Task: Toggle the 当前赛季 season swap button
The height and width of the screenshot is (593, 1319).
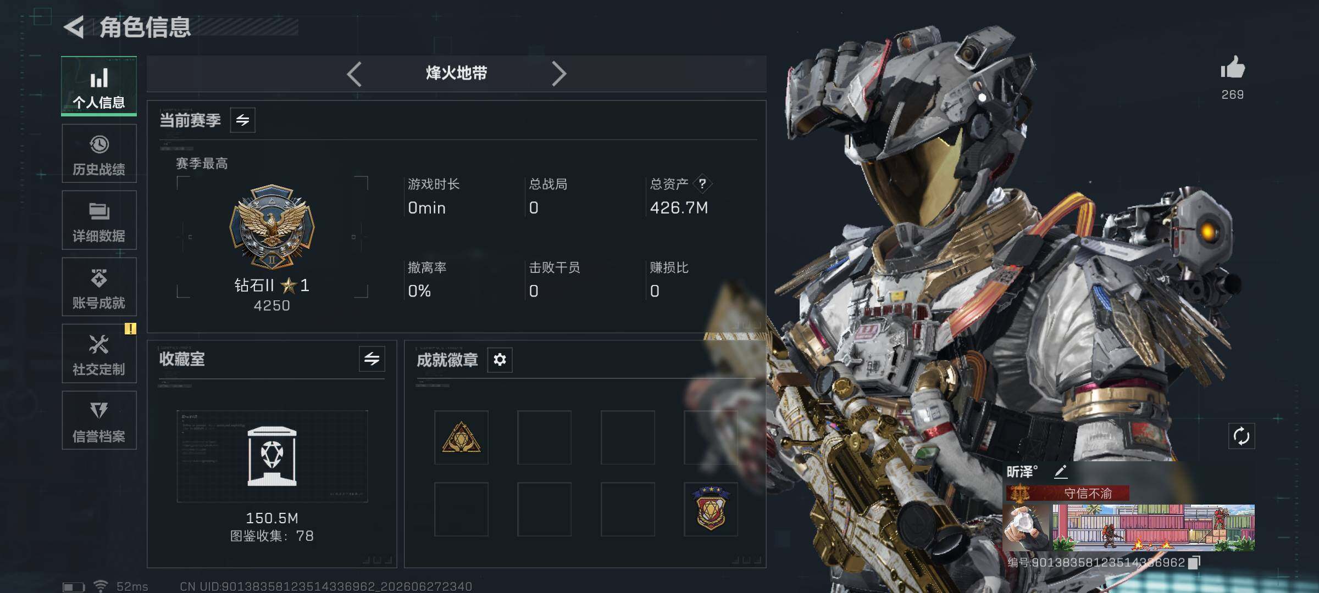Action: 242,120
